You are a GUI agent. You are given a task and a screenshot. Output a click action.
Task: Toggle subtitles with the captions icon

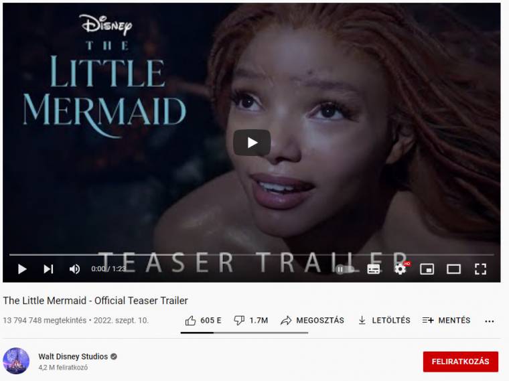[374, 269]
